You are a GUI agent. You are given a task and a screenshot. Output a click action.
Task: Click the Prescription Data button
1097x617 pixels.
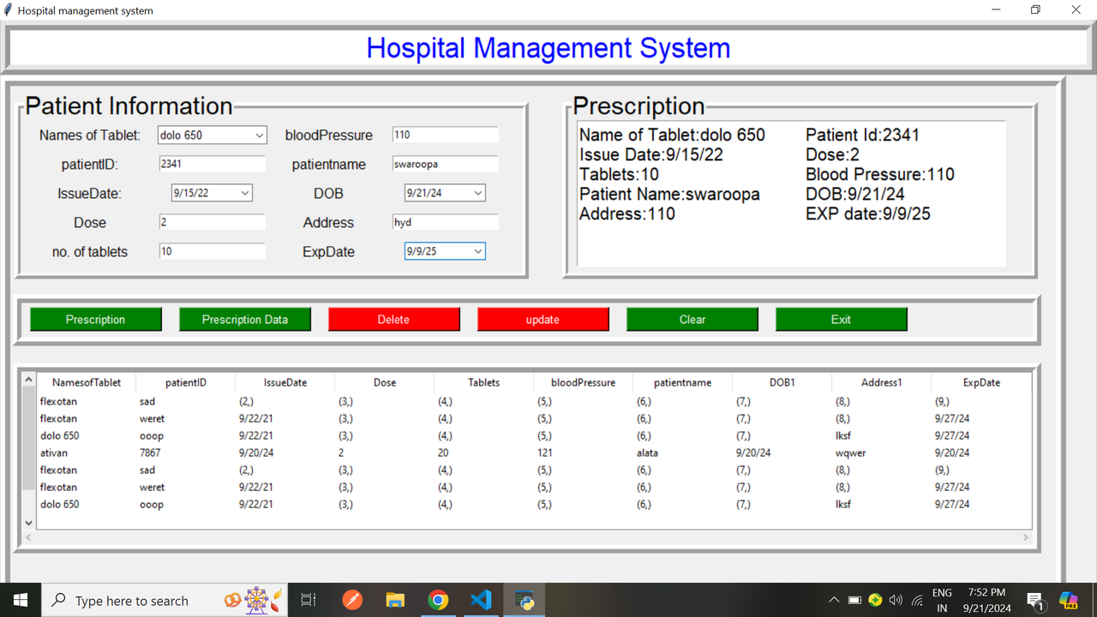[x=245, y=318]
